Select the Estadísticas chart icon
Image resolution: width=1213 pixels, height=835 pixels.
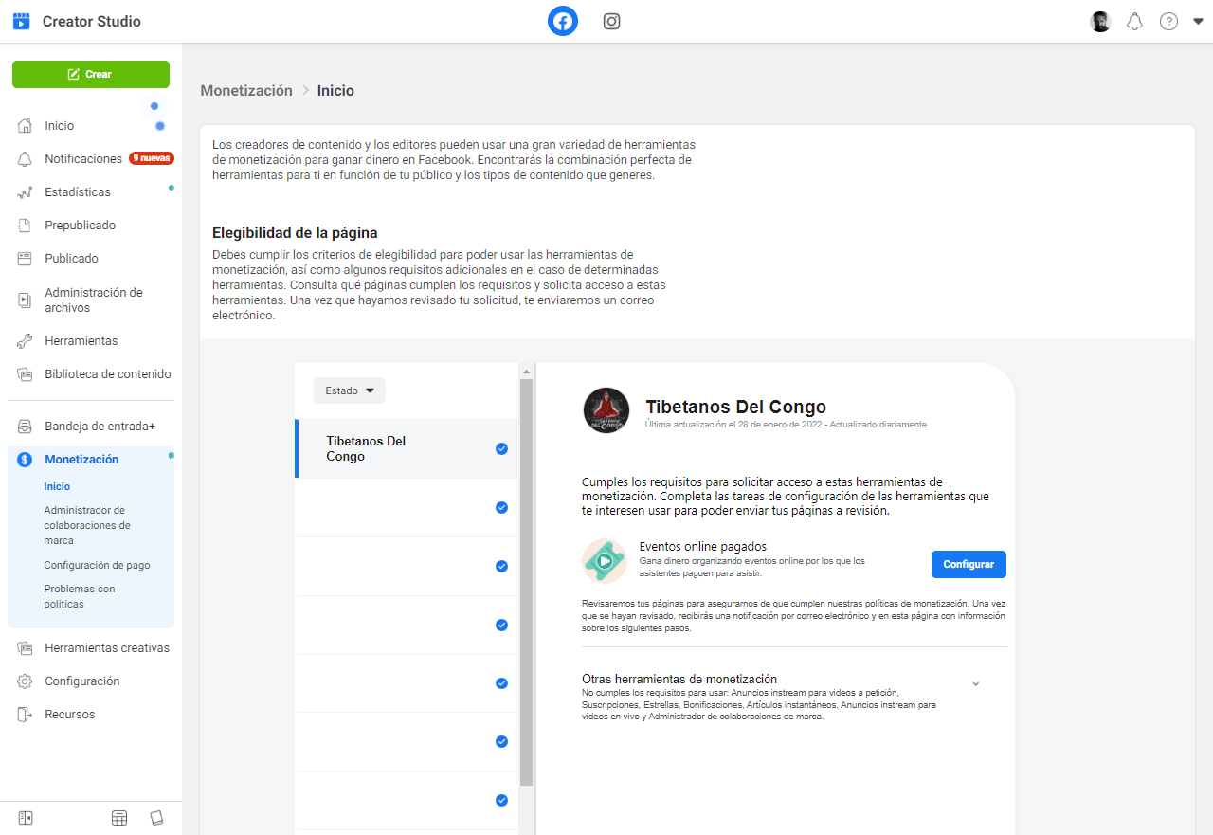point(26,191)
